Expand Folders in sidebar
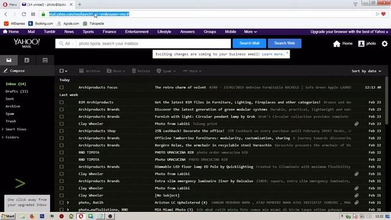This screenshot has width=391, height=220. coord(10,137)
